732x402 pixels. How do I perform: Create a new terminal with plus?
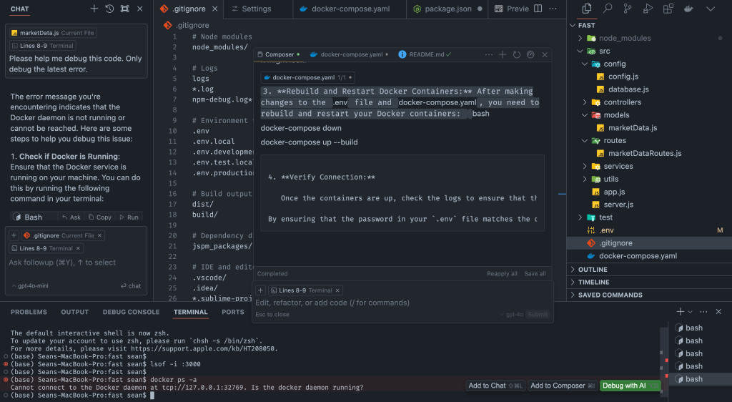681,311
